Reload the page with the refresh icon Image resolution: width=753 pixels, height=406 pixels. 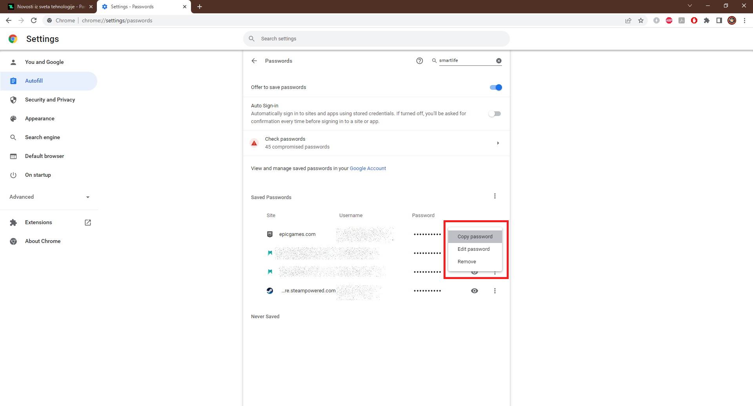click(34, 20)
